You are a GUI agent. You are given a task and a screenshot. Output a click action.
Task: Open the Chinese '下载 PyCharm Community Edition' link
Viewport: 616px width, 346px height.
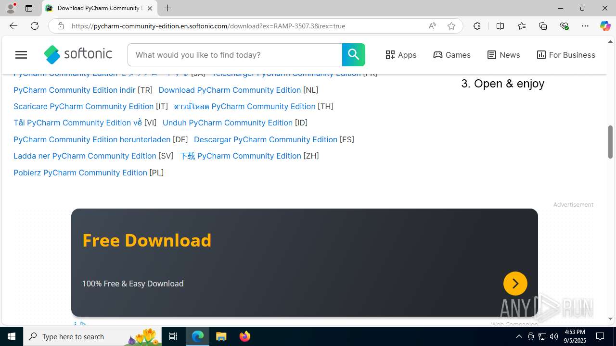pyautogui.click(x=240, y=156)
